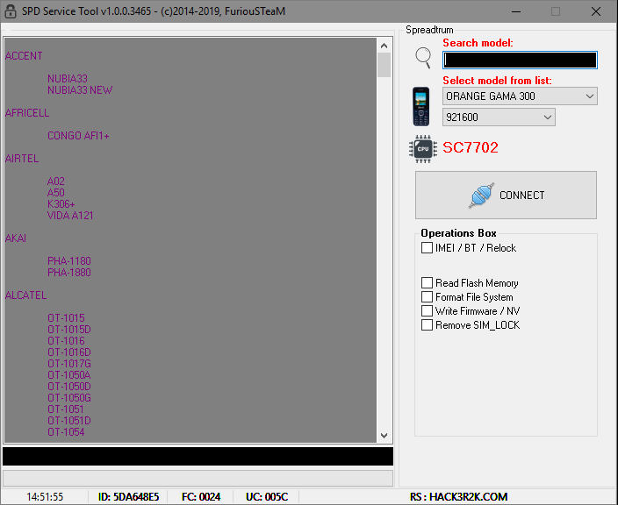
Task: Click the CONNECT button
Action: 506,195
